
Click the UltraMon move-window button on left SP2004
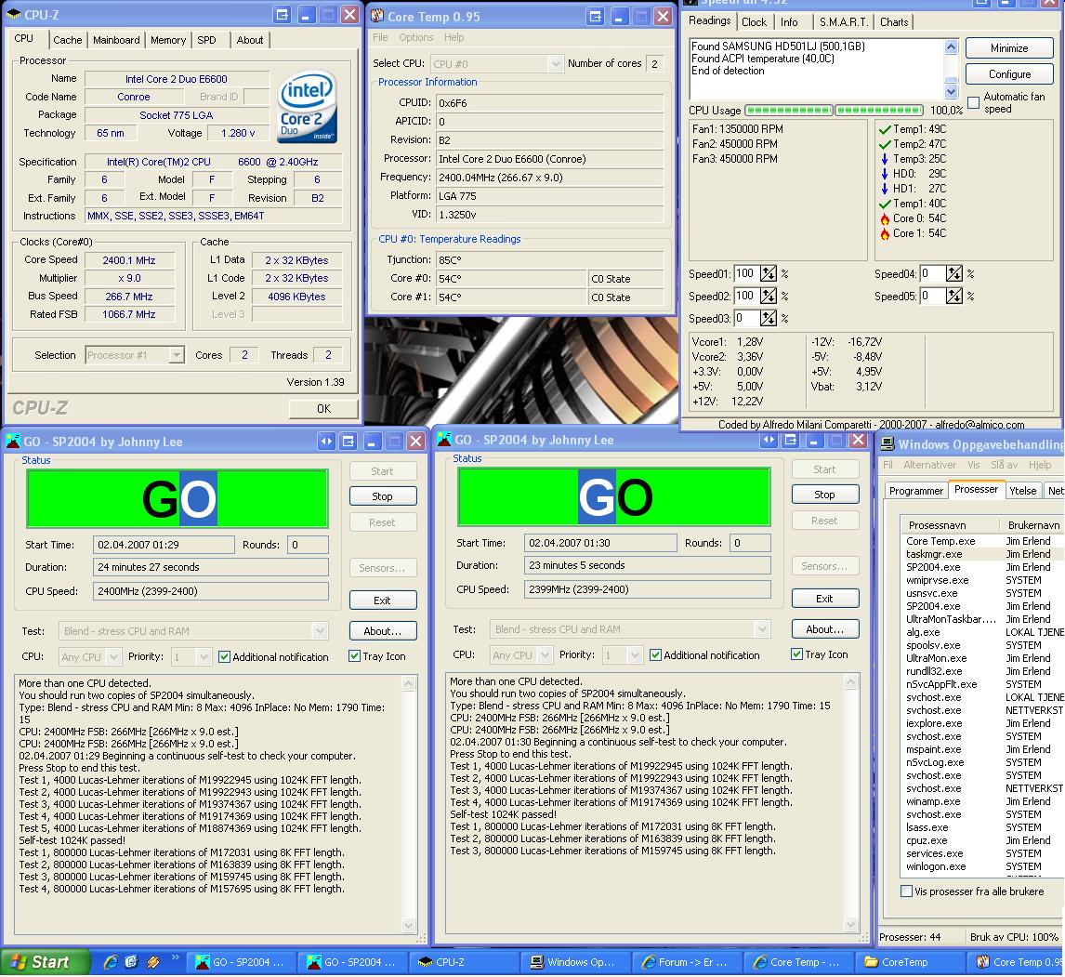click(327, 441)
